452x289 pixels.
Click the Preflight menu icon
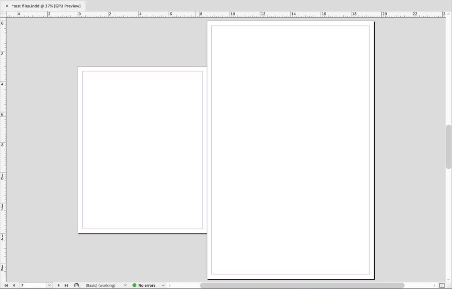coord(76,285)
